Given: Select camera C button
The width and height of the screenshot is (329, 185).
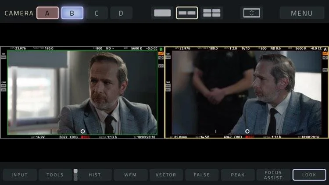Looking at the screenshot, I should point(97,13).
